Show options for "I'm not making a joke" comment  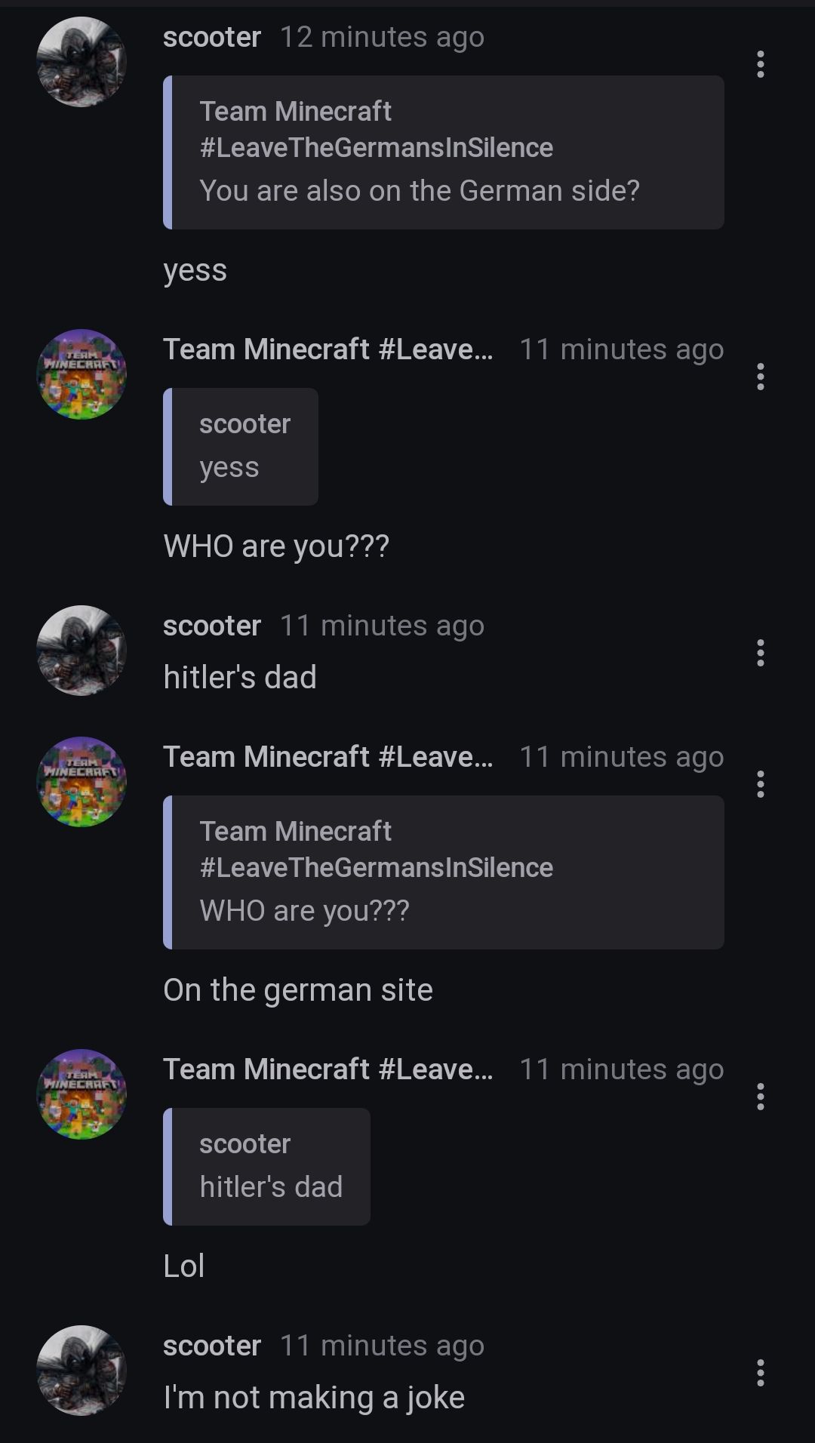(x=760, y=1373)
